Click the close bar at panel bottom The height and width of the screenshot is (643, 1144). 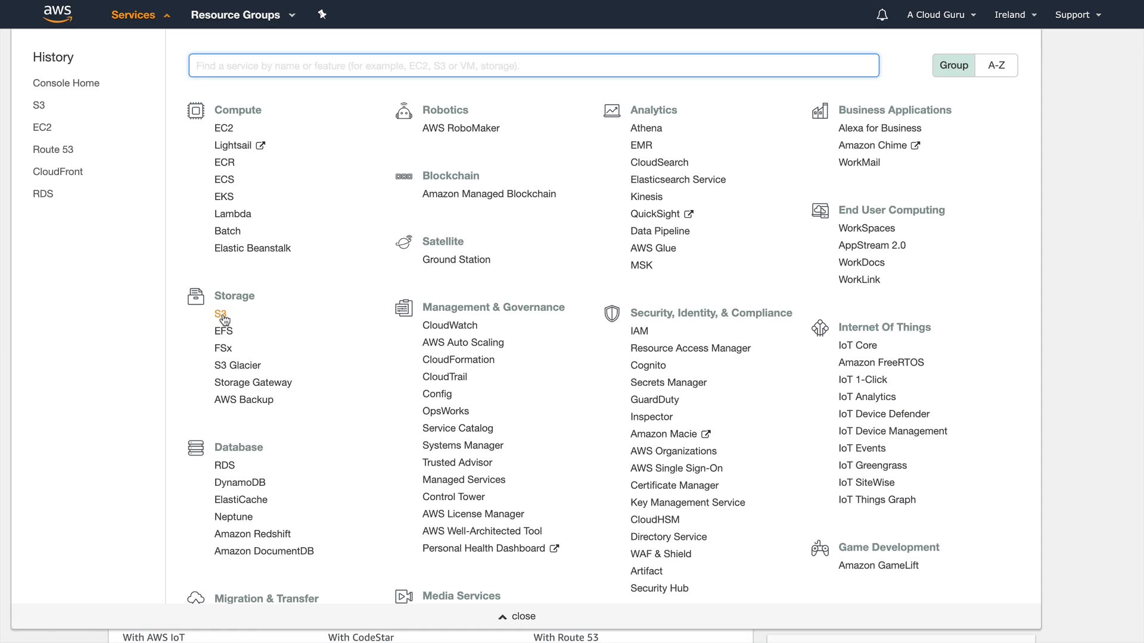tap(517, 616)
